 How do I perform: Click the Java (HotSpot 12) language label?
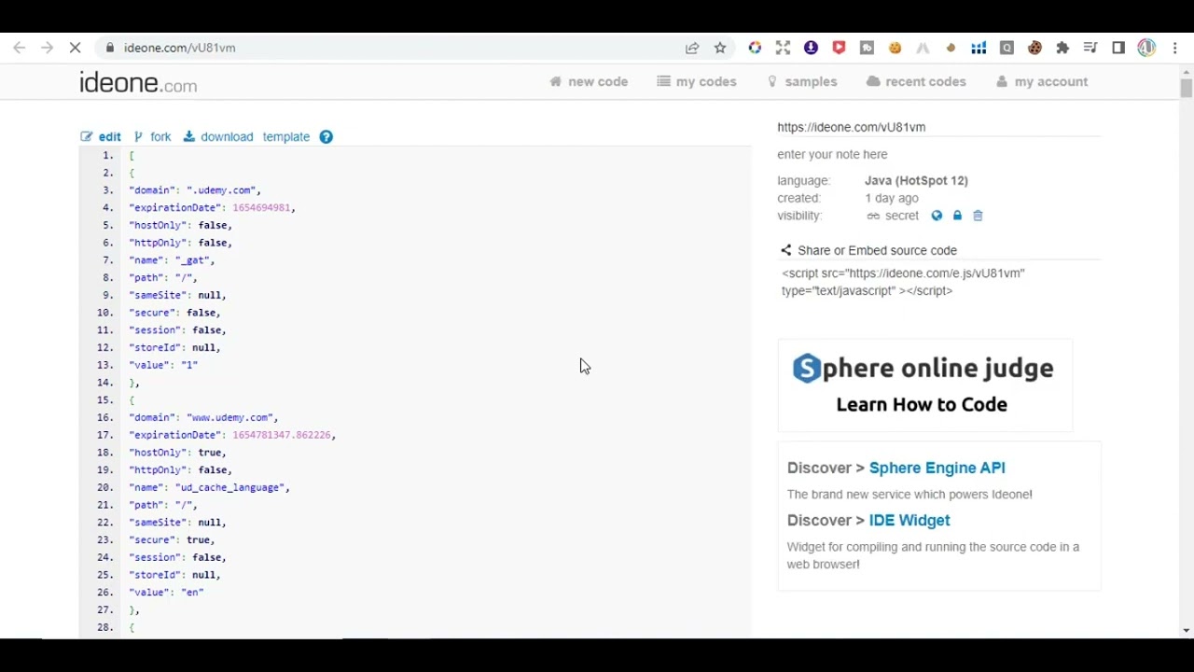coord(916,181)
